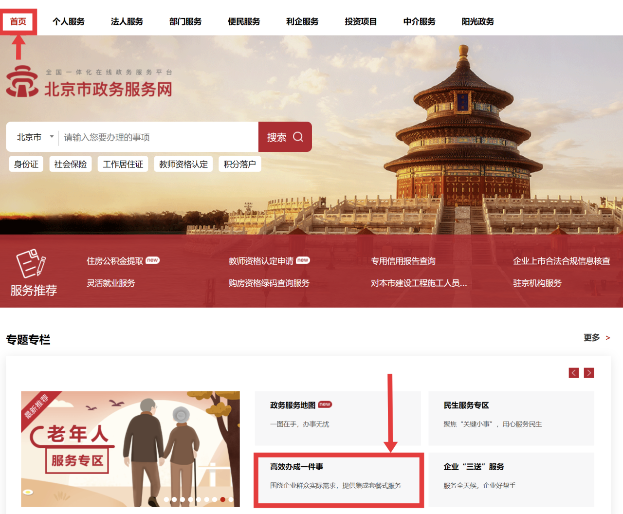
Task: Go to previous topic panel arrow
Action: (x=574, y=373)
